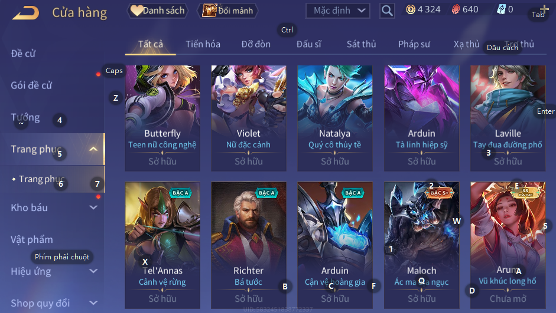The width and height of the screenshot is (556, 313).
Task: Click the heart icon in Danh sách
Action: [136, 10]
